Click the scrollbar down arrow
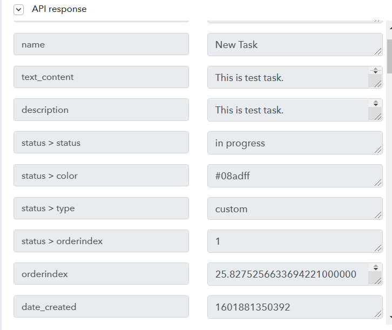 (390, 317)
